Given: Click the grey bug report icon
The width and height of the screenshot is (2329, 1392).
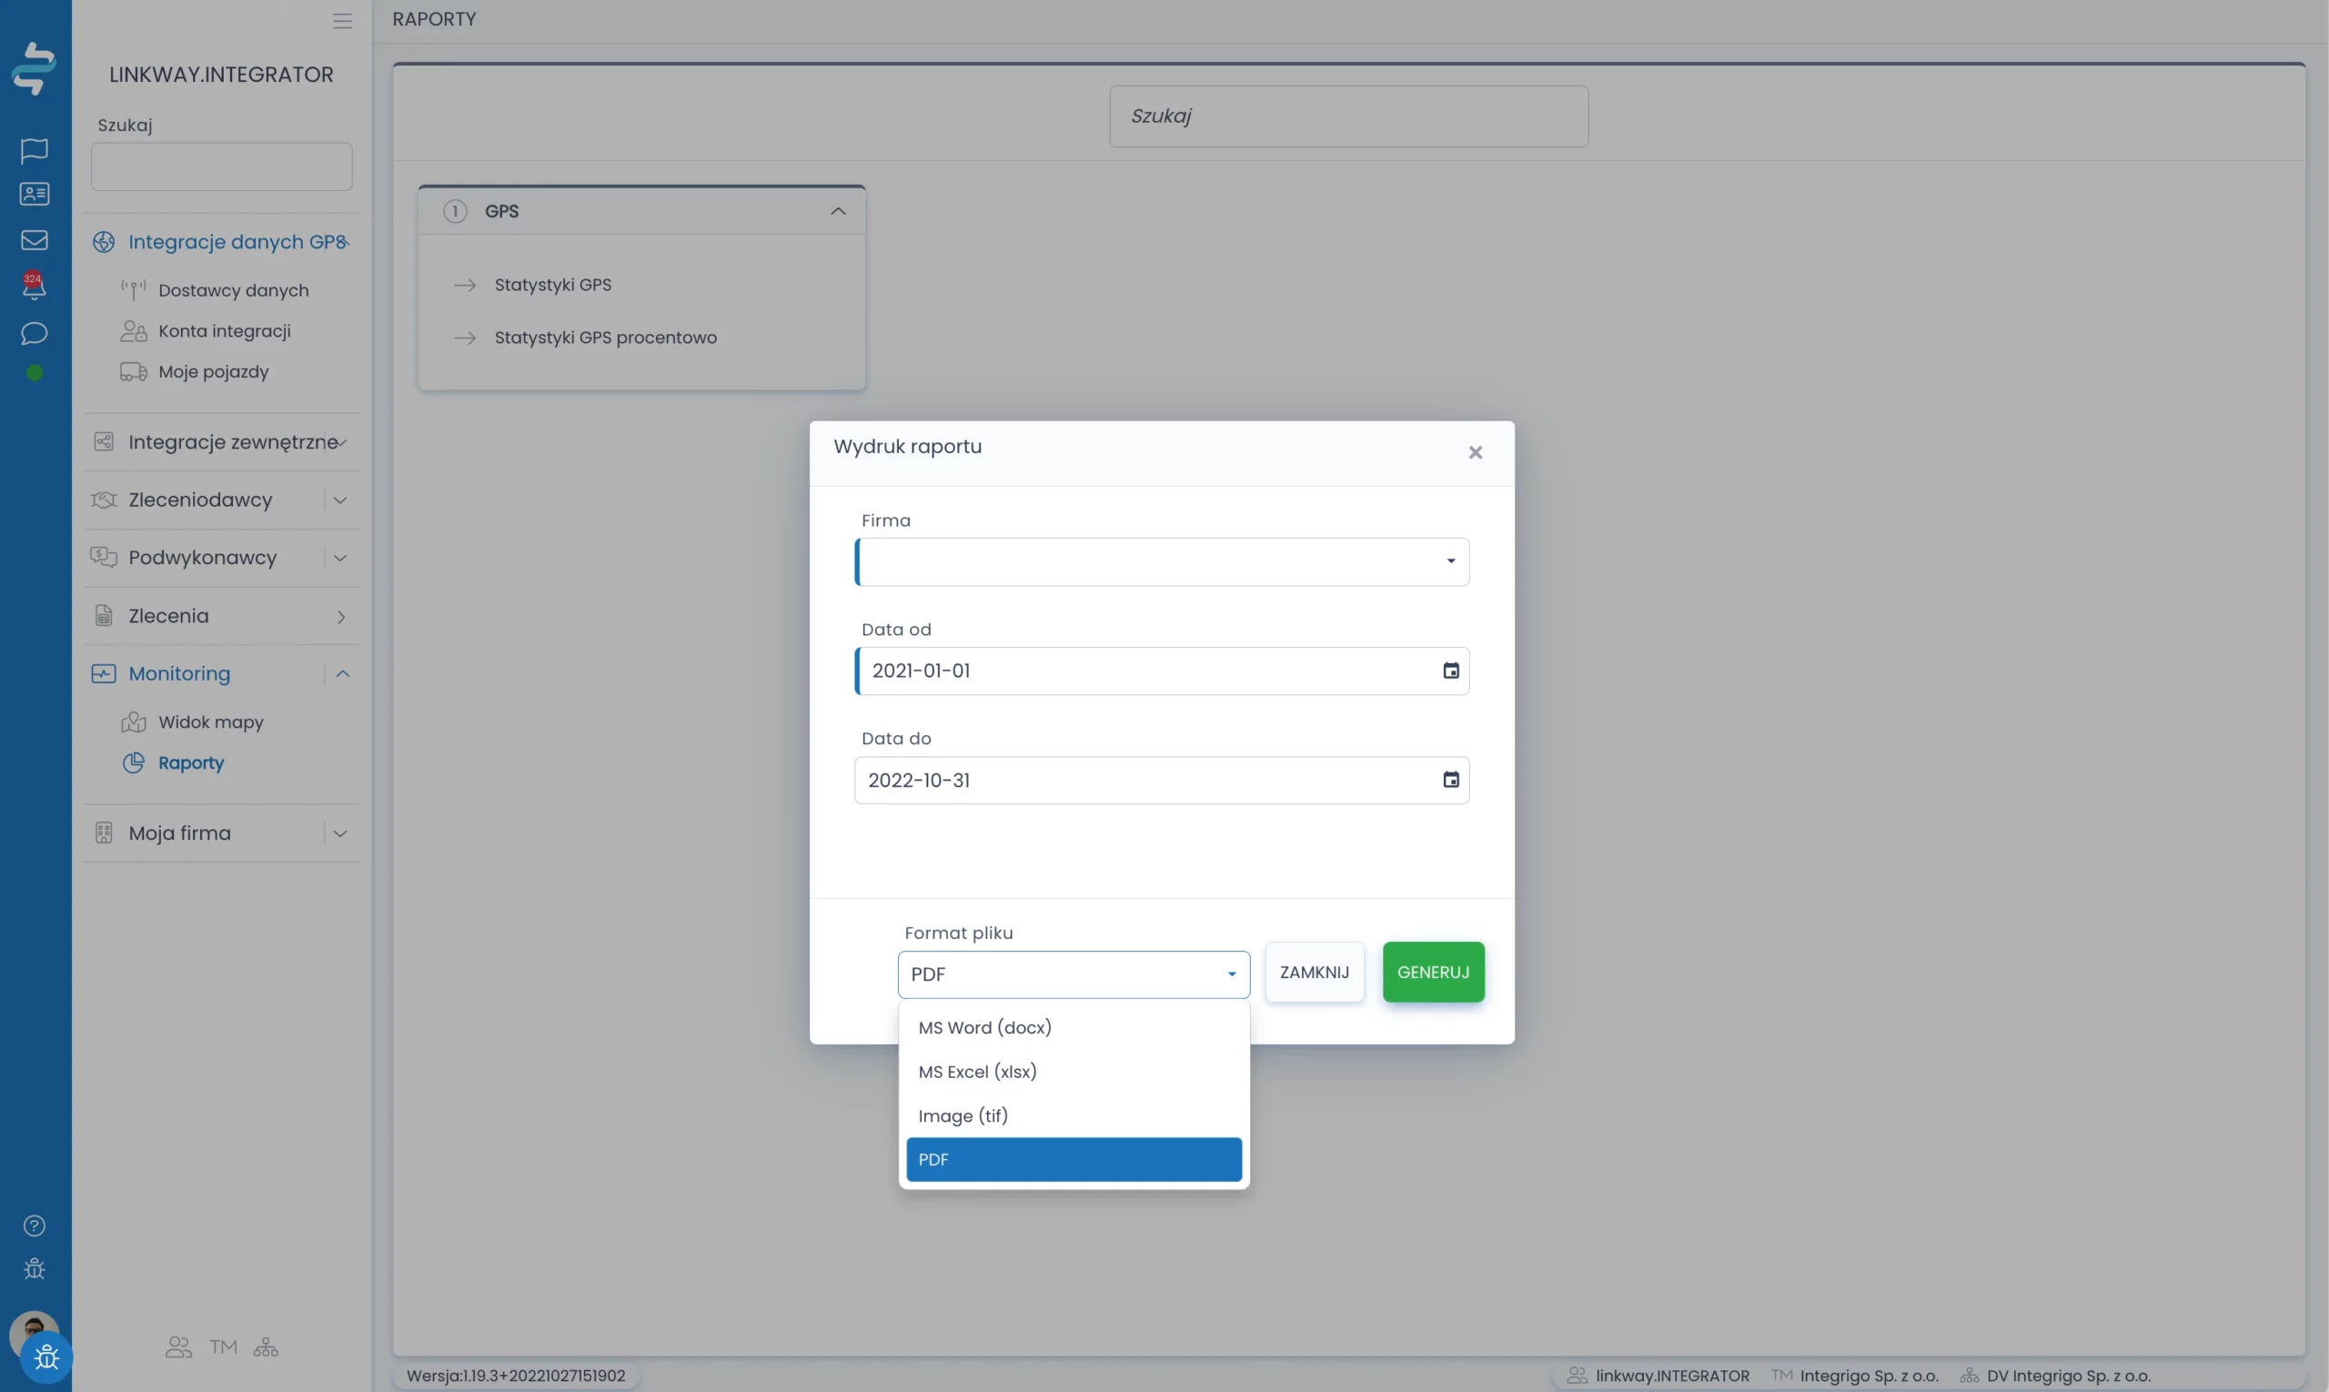Looking at the screenshot, I should pyautogui.click(x=35, y=1268).
